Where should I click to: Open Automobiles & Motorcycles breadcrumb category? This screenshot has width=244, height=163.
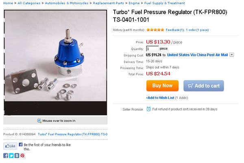(67, 3)
